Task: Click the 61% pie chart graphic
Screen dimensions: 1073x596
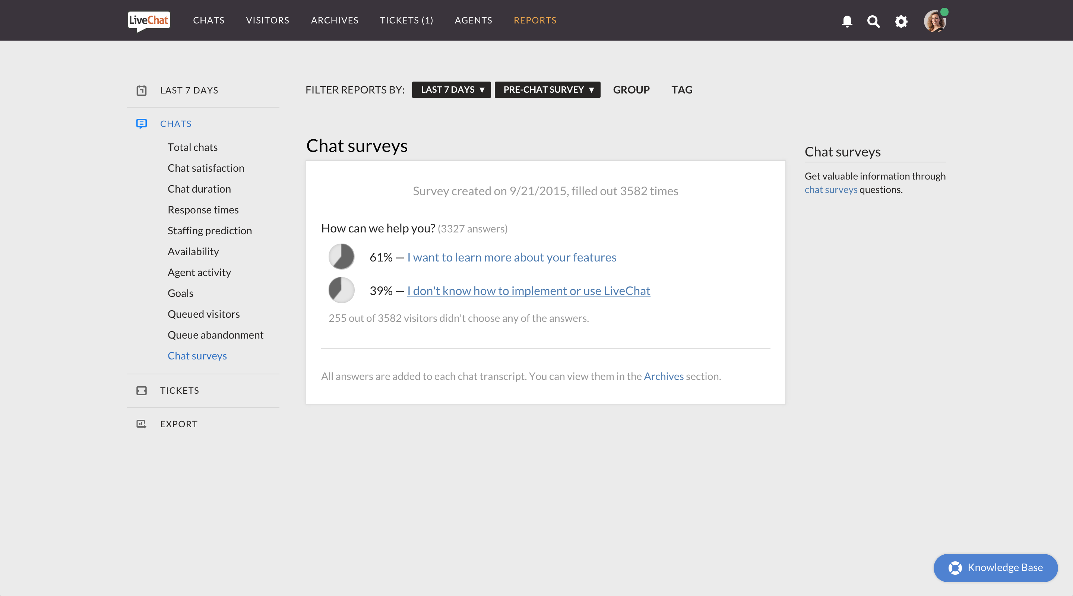Action: click(341, 257)
